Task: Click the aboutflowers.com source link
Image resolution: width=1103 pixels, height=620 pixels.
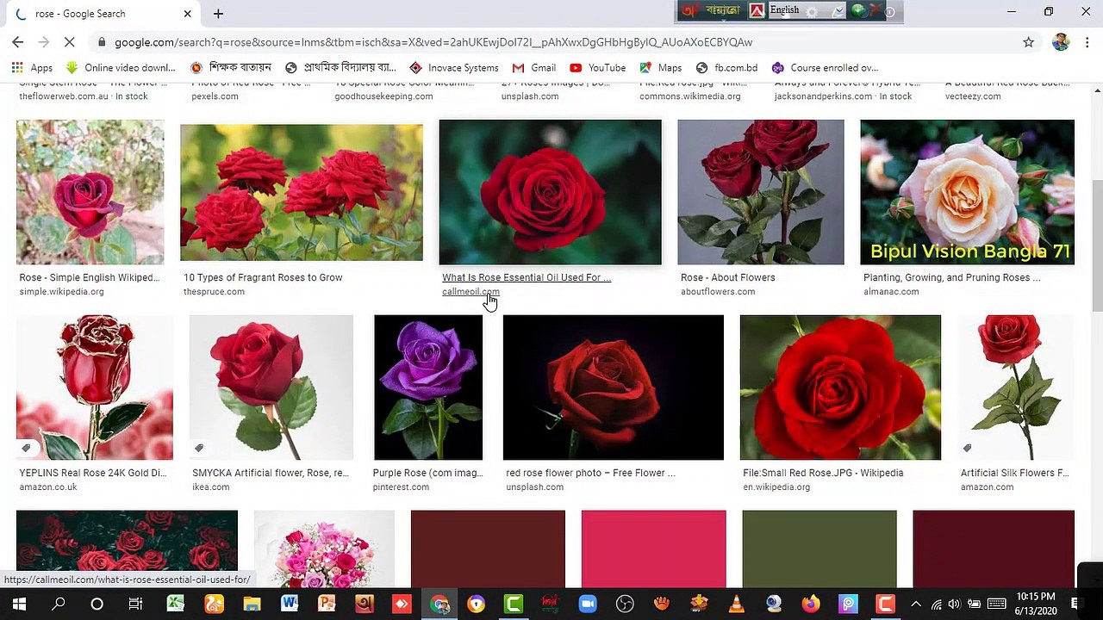Action: (718, 292)
